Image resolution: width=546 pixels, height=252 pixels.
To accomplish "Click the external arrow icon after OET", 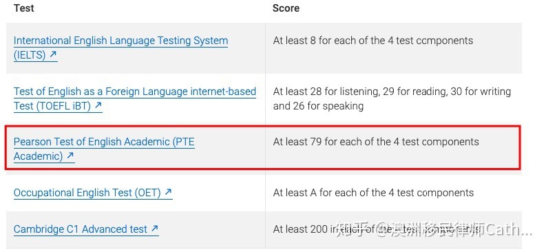I will 168,192.
